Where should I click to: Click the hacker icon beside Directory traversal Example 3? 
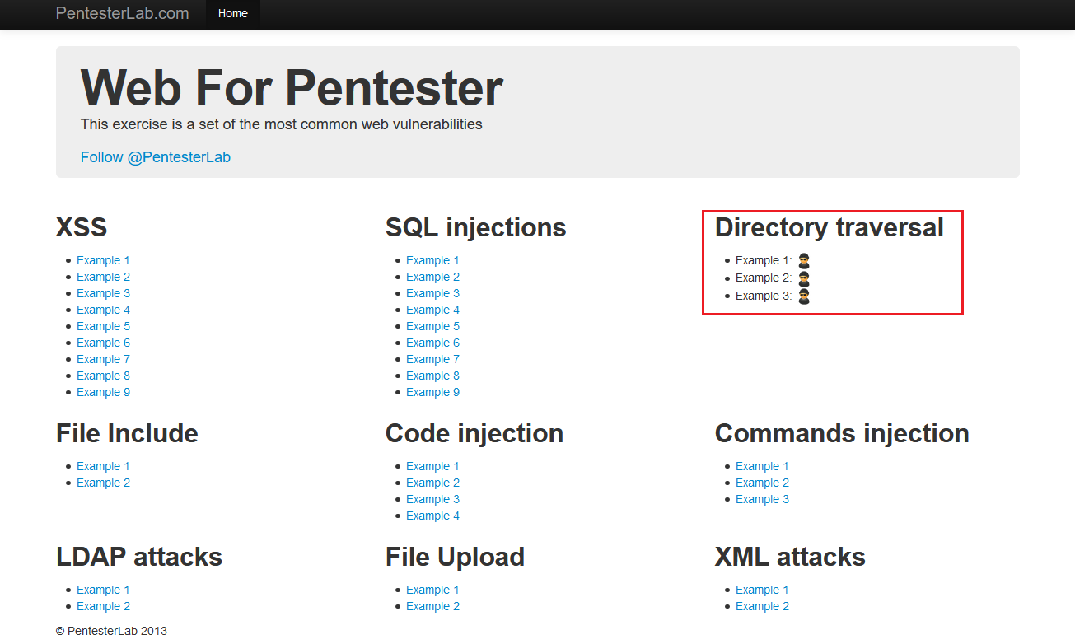pos(804,296)
